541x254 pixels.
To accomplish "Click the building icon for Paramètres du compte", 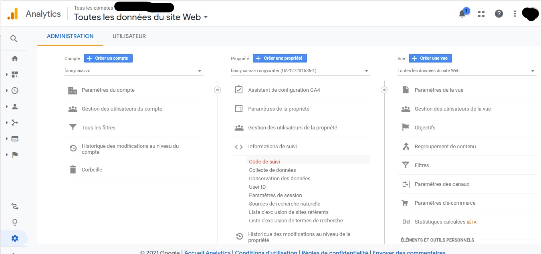I will (73, 90).
